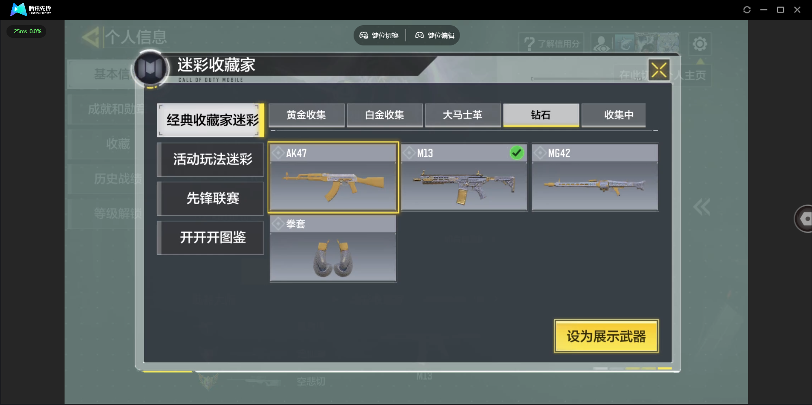The image size is (812, 405).
Task: Click the diamond icon beside 拳套
Action: tap(278, 224)
